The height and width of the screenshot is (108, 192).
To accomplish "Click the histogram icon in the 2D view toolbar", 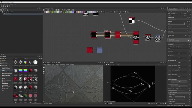I will click(x=118, y=65).
